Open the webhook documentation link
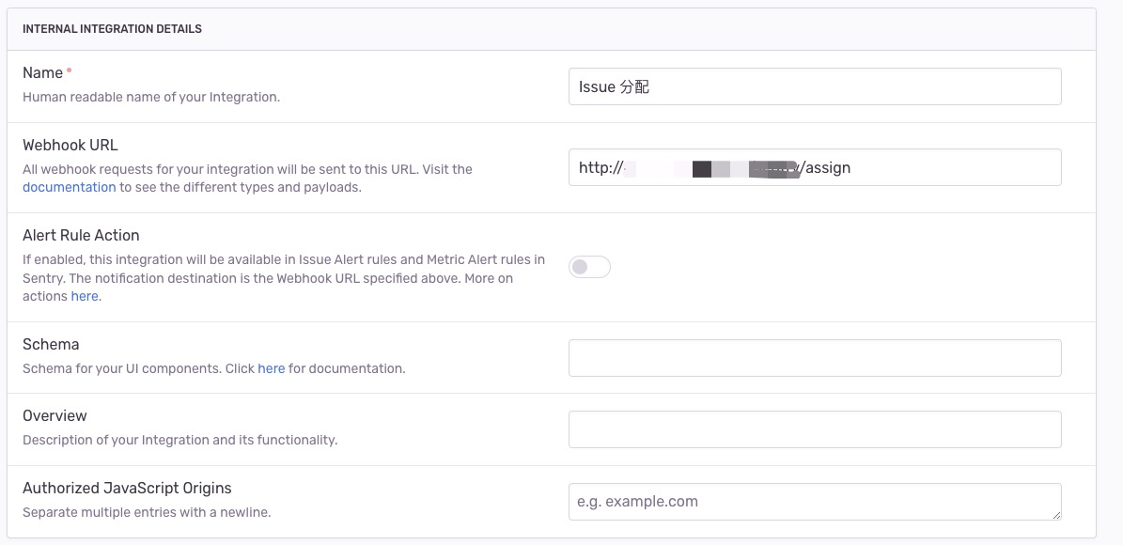 pyautogui.click(x=69, y=187)
